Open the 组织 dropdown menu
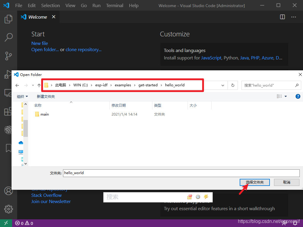 click(x=22, y=97)
